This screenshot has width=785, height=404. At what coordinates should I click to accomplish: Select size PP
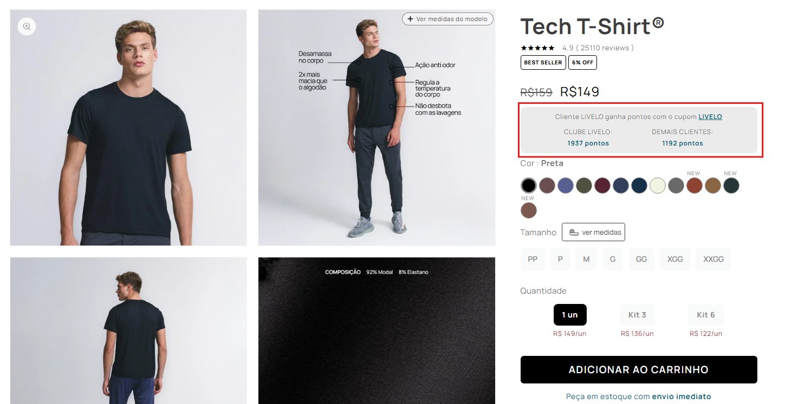(533, 259)
